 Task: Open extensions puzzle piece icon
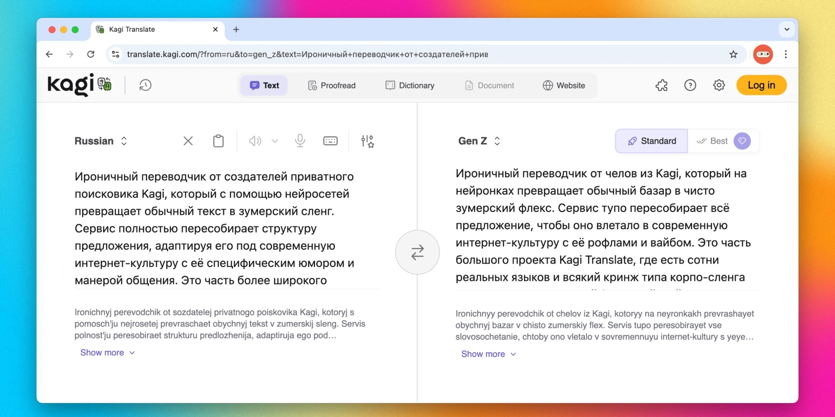(x=661, y=85)
